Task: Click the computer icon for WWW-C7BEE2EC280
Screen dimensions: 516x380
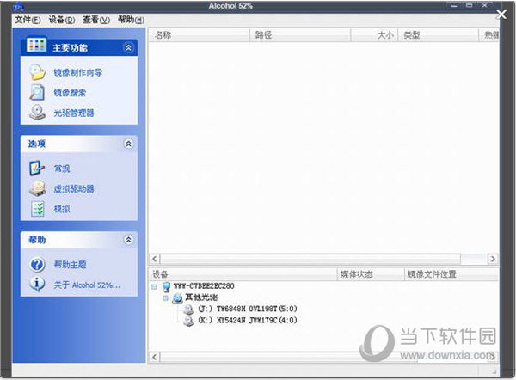Action: pos(166,286)
